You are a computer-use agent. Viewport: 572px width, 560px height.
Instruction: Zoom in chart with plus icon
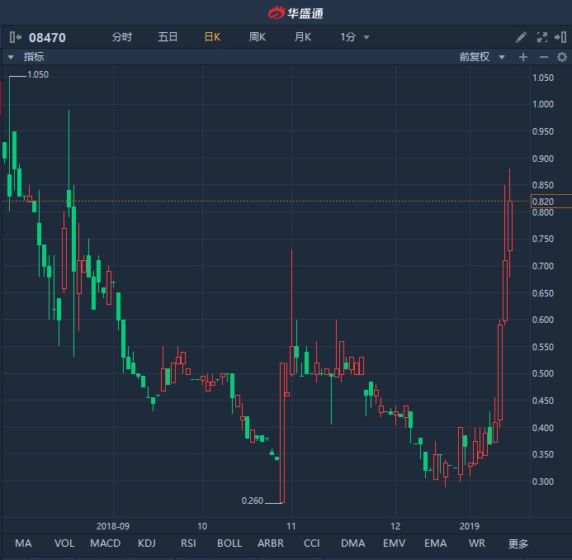click(x=522, y=57)
